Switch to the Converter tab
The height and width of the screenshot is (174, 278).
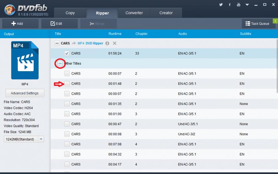[x=134, y=13]
